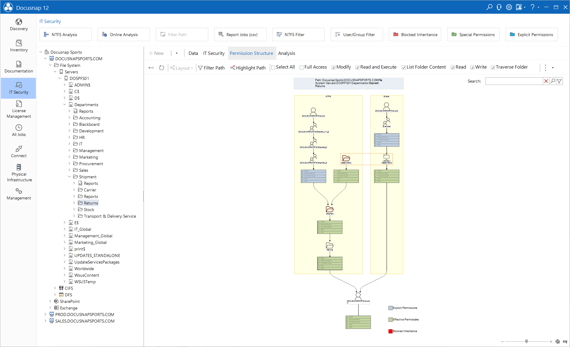Image resolution: width=570 pixels, height=347 pixels.
Task: Select the Permission Structure tab
Action: click(x=251, y=53)
